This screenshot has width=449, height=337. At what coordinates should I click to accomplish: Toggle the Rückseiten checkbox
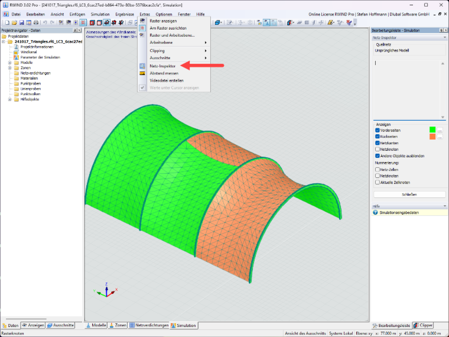(x=378, y=137)
